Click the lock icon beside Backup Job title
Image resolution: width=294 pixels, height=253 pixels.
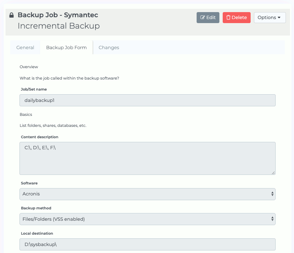(11, 15)
